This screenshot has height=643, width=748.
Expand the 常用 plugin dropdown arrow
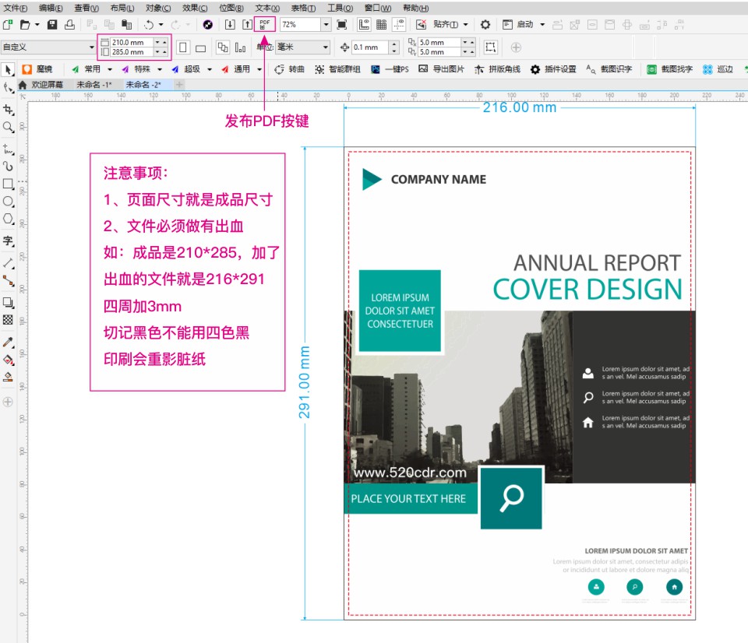pyautogui.click(x=110, y=69)
